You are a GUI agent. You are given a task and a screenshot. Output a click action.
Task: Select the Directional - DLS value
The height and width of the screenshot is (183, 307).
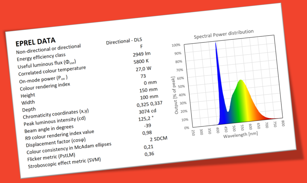tap(124, 40)
